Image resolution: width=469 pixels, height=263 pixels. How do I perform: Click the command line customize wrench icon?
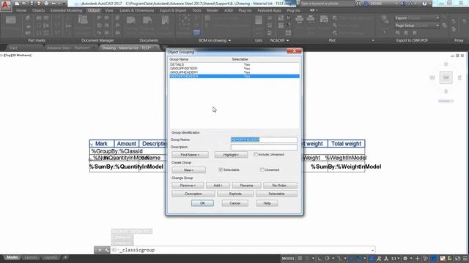107,250
